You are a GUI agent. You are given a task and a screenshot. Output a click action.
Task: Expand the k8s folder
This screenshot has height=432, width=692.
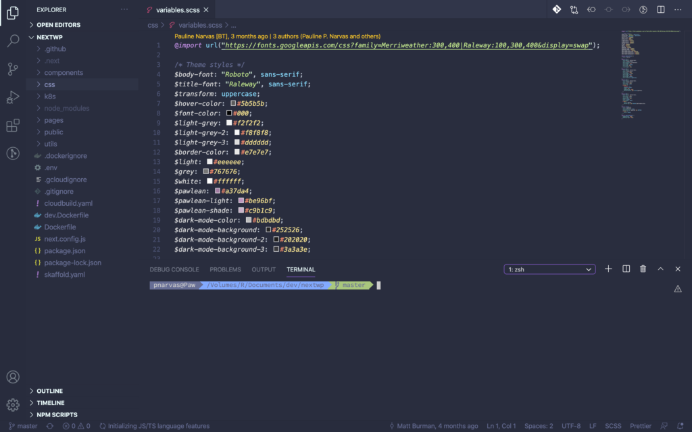50,97
